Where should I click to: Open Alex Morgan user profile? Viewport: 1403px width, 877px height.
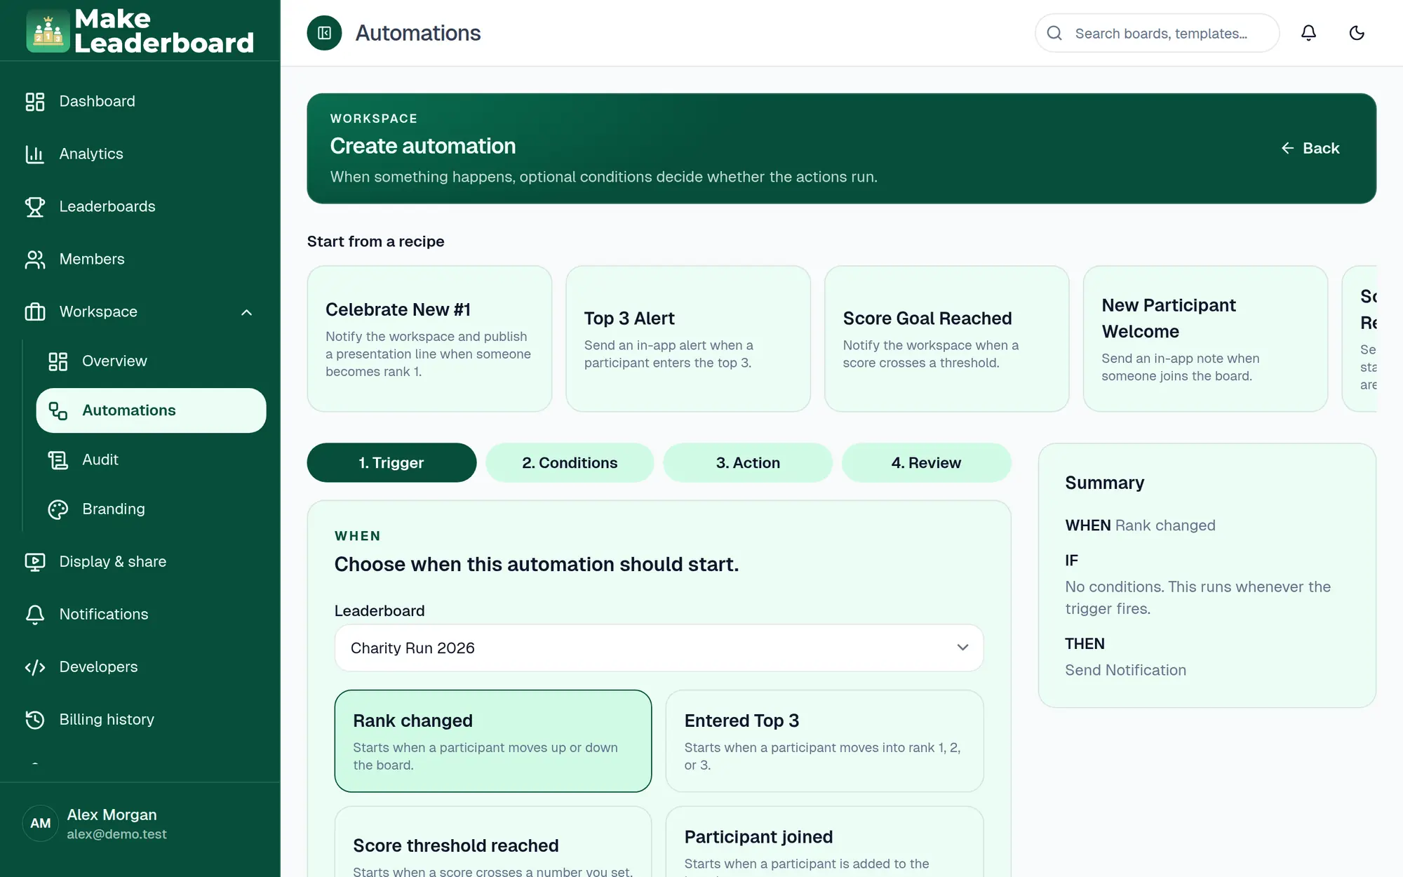(140, 824)
